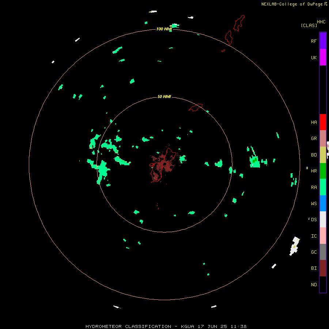
Task: Click the RF legend label
Action: (314, 41)
